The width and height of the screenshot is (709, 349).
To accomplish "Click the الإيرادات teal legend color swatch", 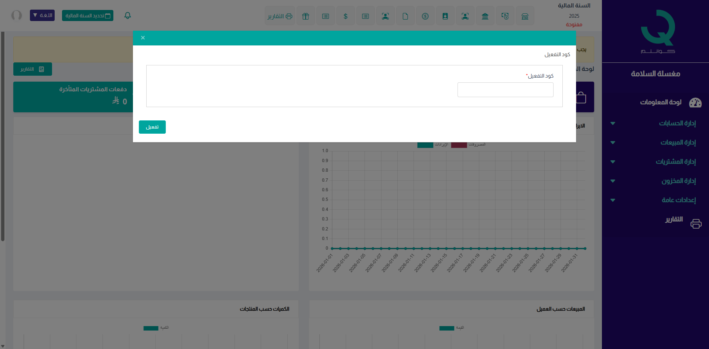I will click(x=425, y=145).
